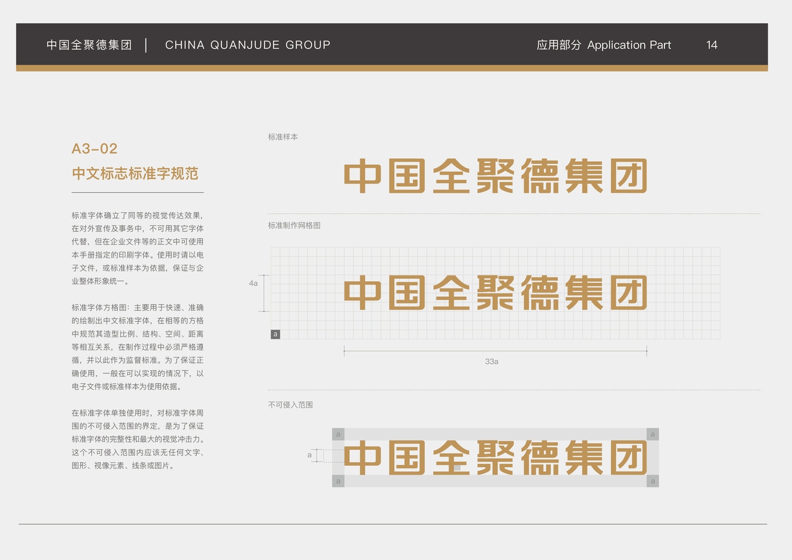Click the logotype inside the grid diagram

coord(496,293)
